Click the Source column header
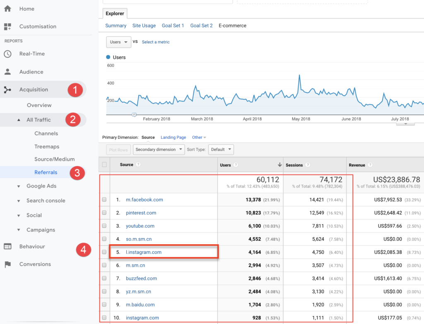This screenshot has height=324, width=424. coord(127,164)
